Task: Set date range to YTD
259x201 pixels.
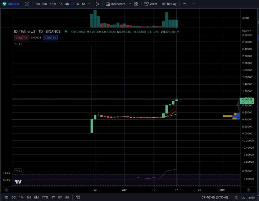Action: (45, 197)
